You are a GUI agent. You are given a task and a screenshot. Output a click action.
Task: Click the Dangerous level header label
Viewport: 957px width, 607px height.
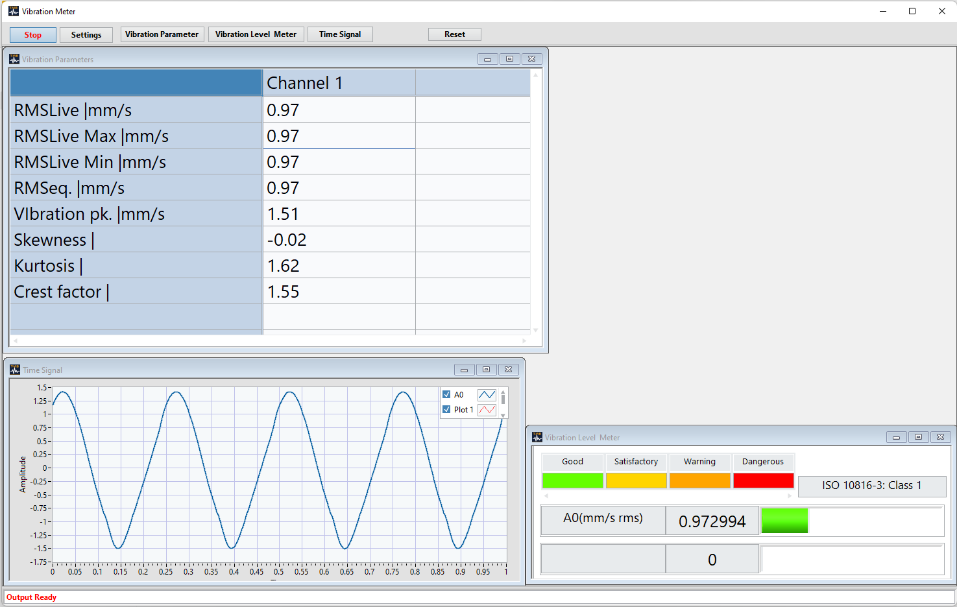click(764, 462)
